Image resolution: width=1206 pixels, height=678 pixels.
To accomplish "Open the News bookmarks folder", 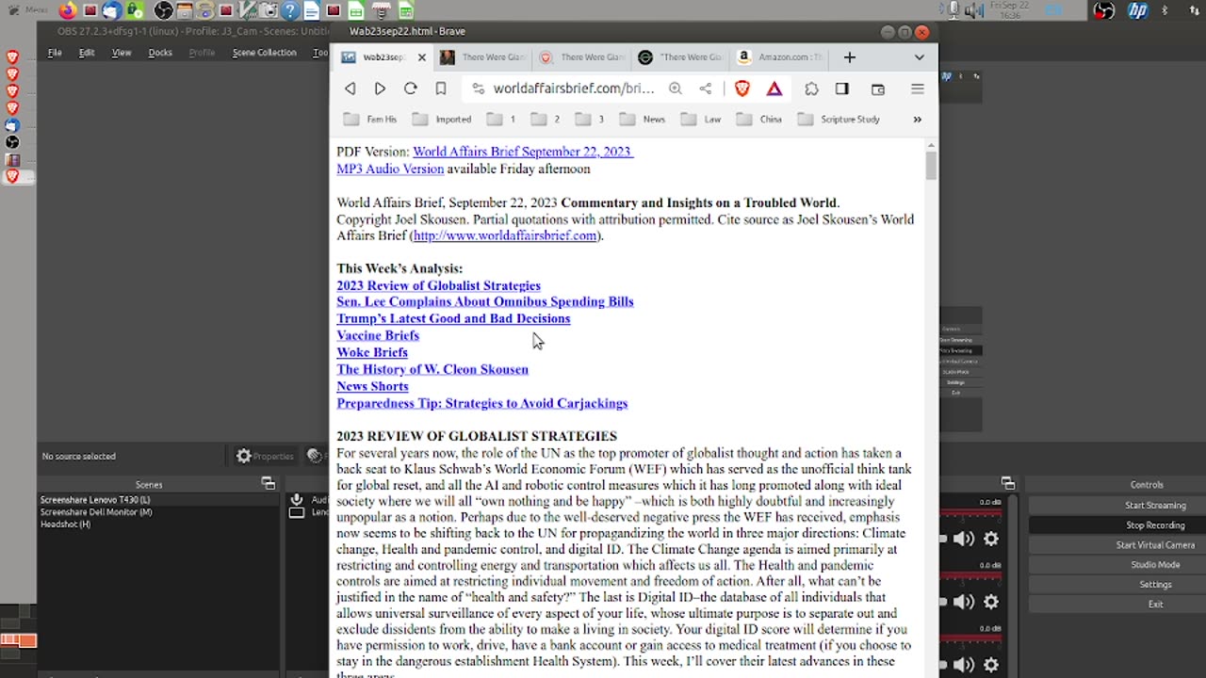I will pos(643,120).
